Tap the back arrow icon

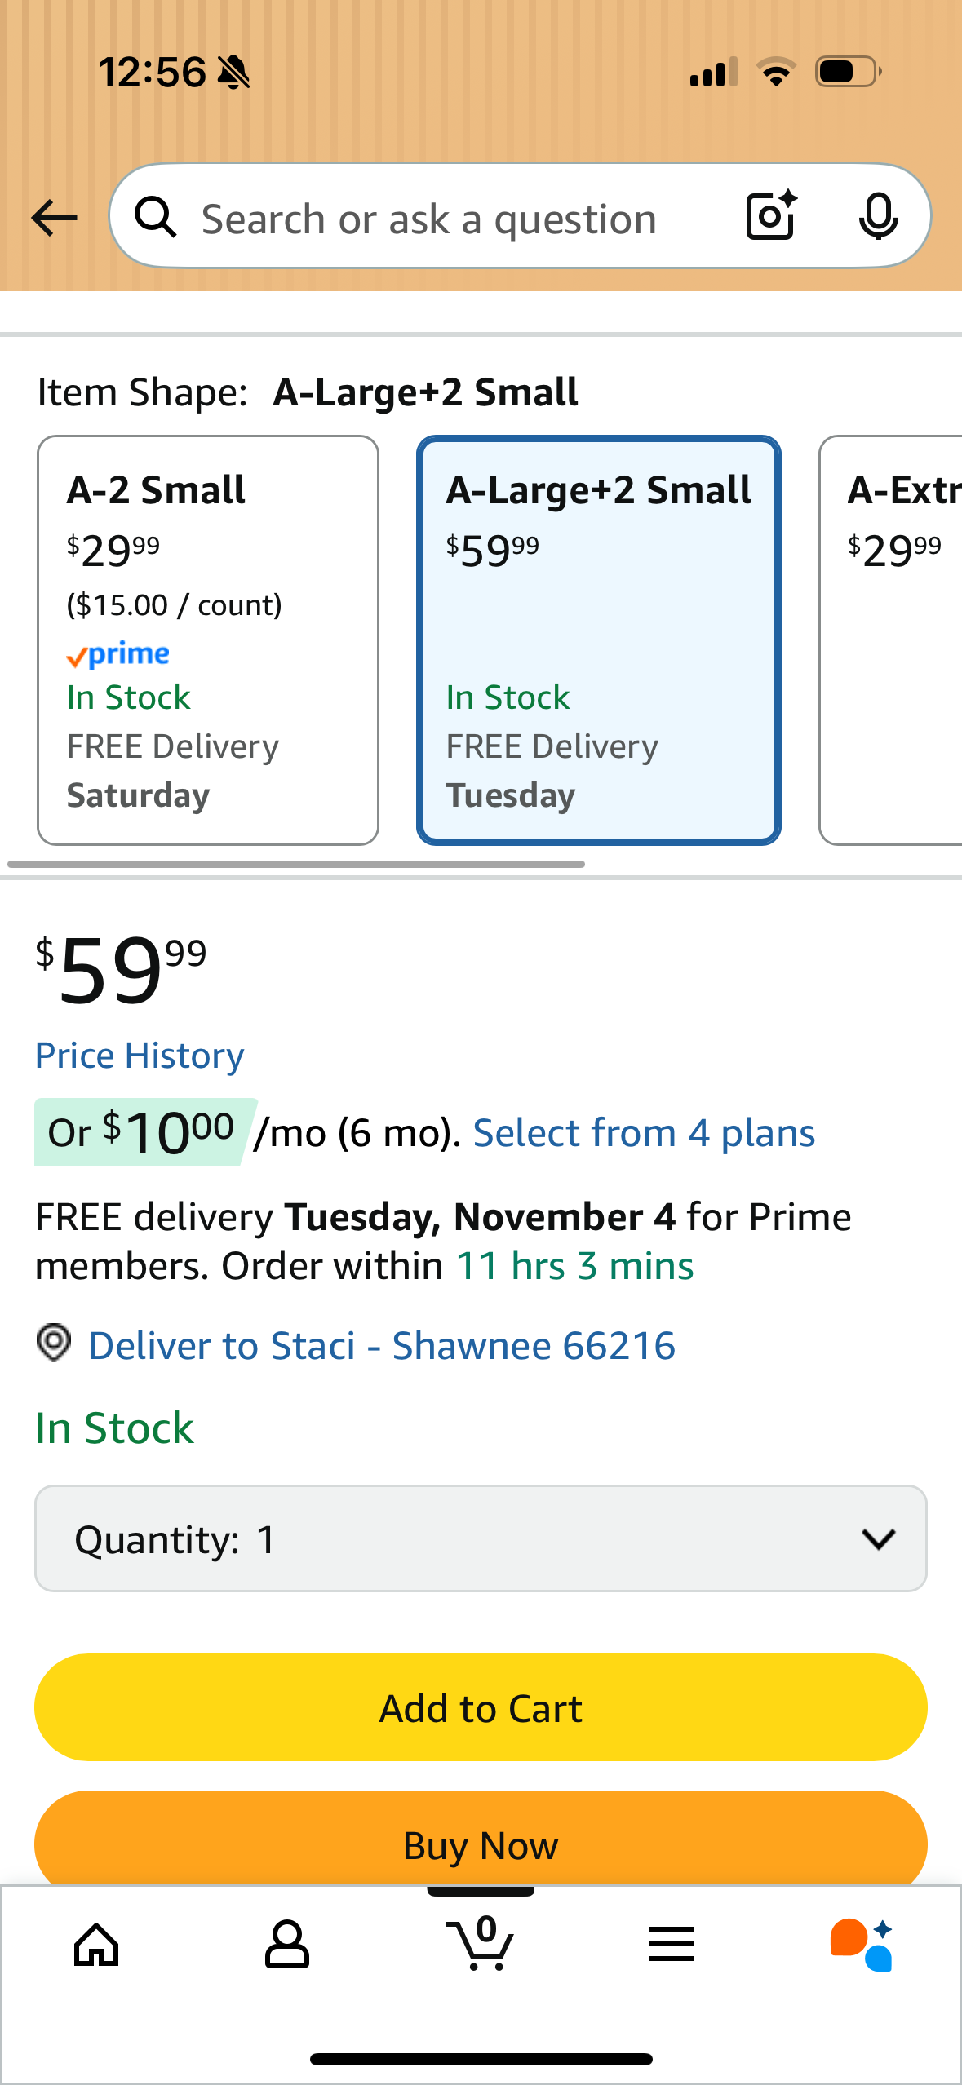click(54, 218)
